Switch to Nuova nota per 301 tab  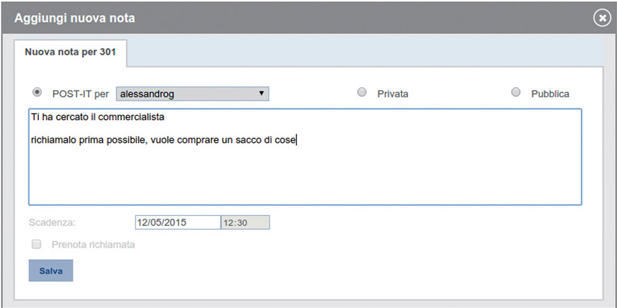click(70, 53)
